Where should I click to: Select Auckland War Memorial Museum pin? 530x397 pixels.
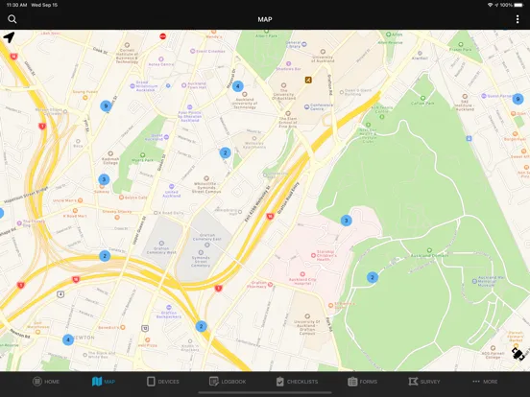point(474,281)
